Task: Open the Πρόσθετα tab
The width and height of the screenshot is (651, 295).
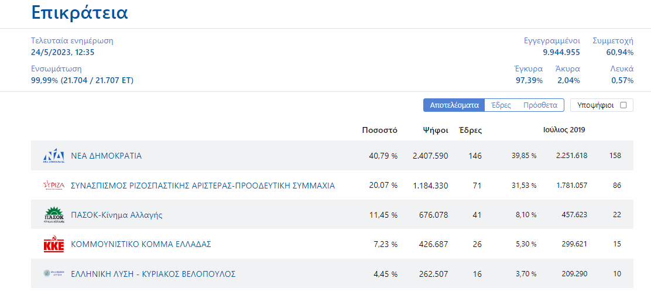Action: (540, 105)
